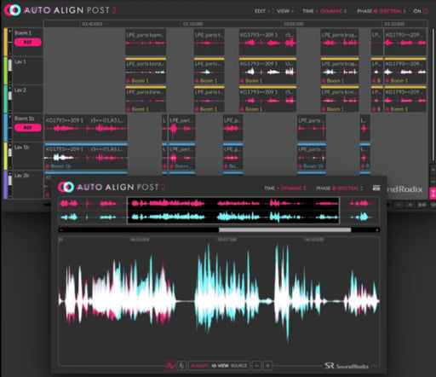Open PHASE Spectral dropdown in lower plugin window
The image size is (436, 377).
click(x=339, y=188)
